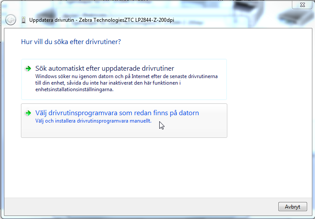This screenshot has width=315, height=219.
Task: Click the window title Uppdatera drivrutin - Zebra Technologies
Action: click(102, 20)
